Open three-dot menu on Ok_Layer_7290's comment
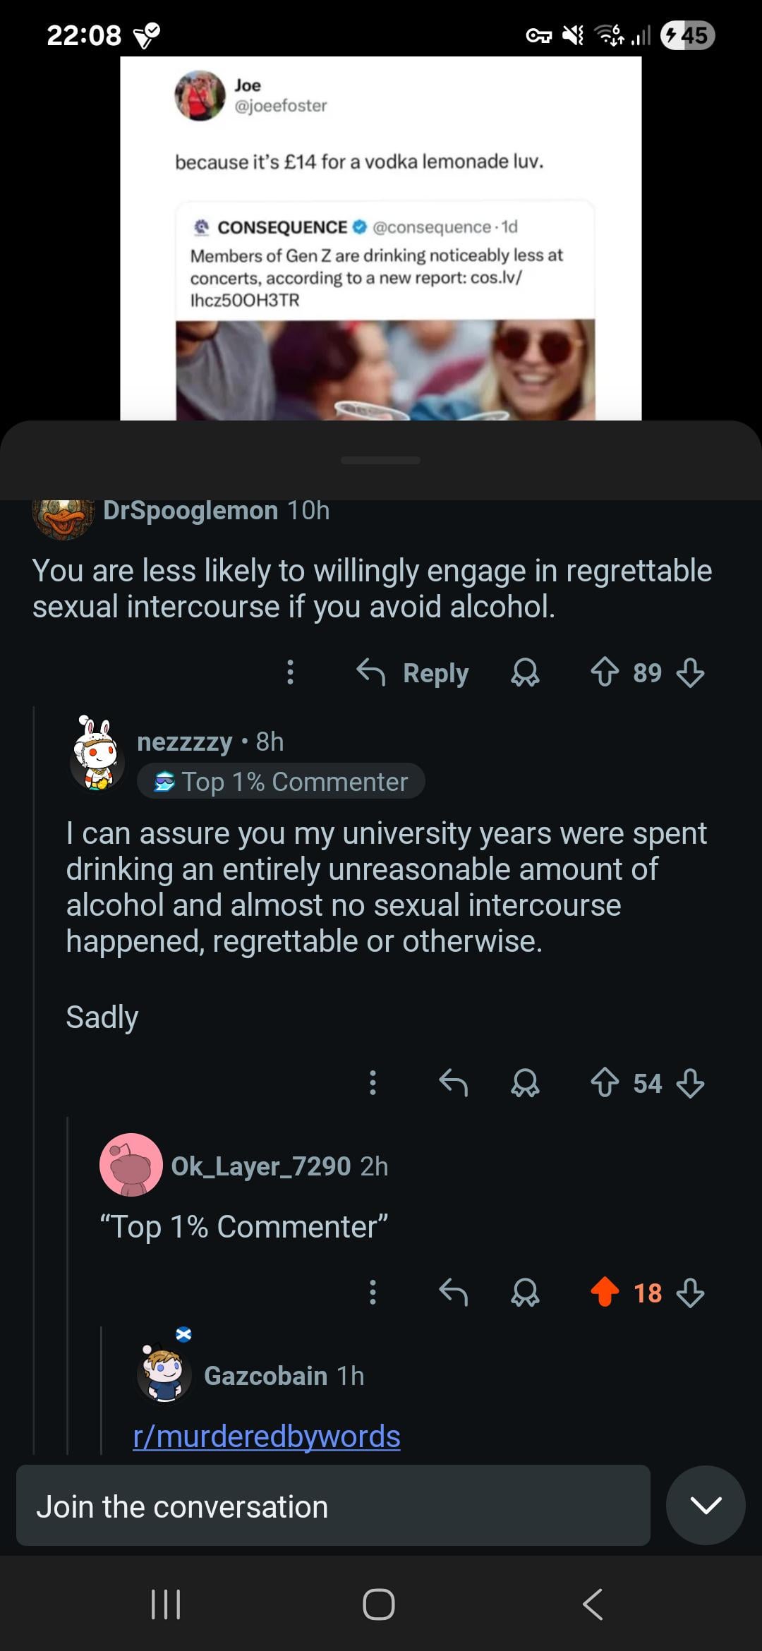This screenshot has height=1651, width=762. tap(373, 1293)
